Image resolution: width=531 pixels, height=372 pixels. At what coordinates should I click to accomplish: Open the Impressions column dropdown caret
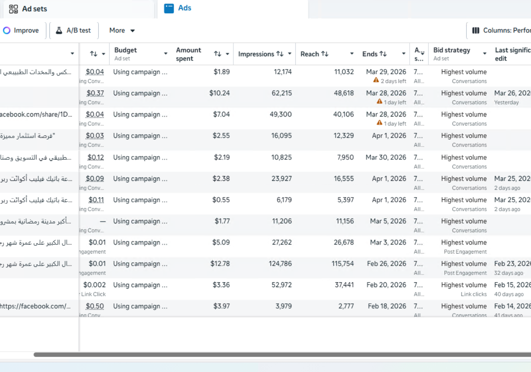point(290,54)
